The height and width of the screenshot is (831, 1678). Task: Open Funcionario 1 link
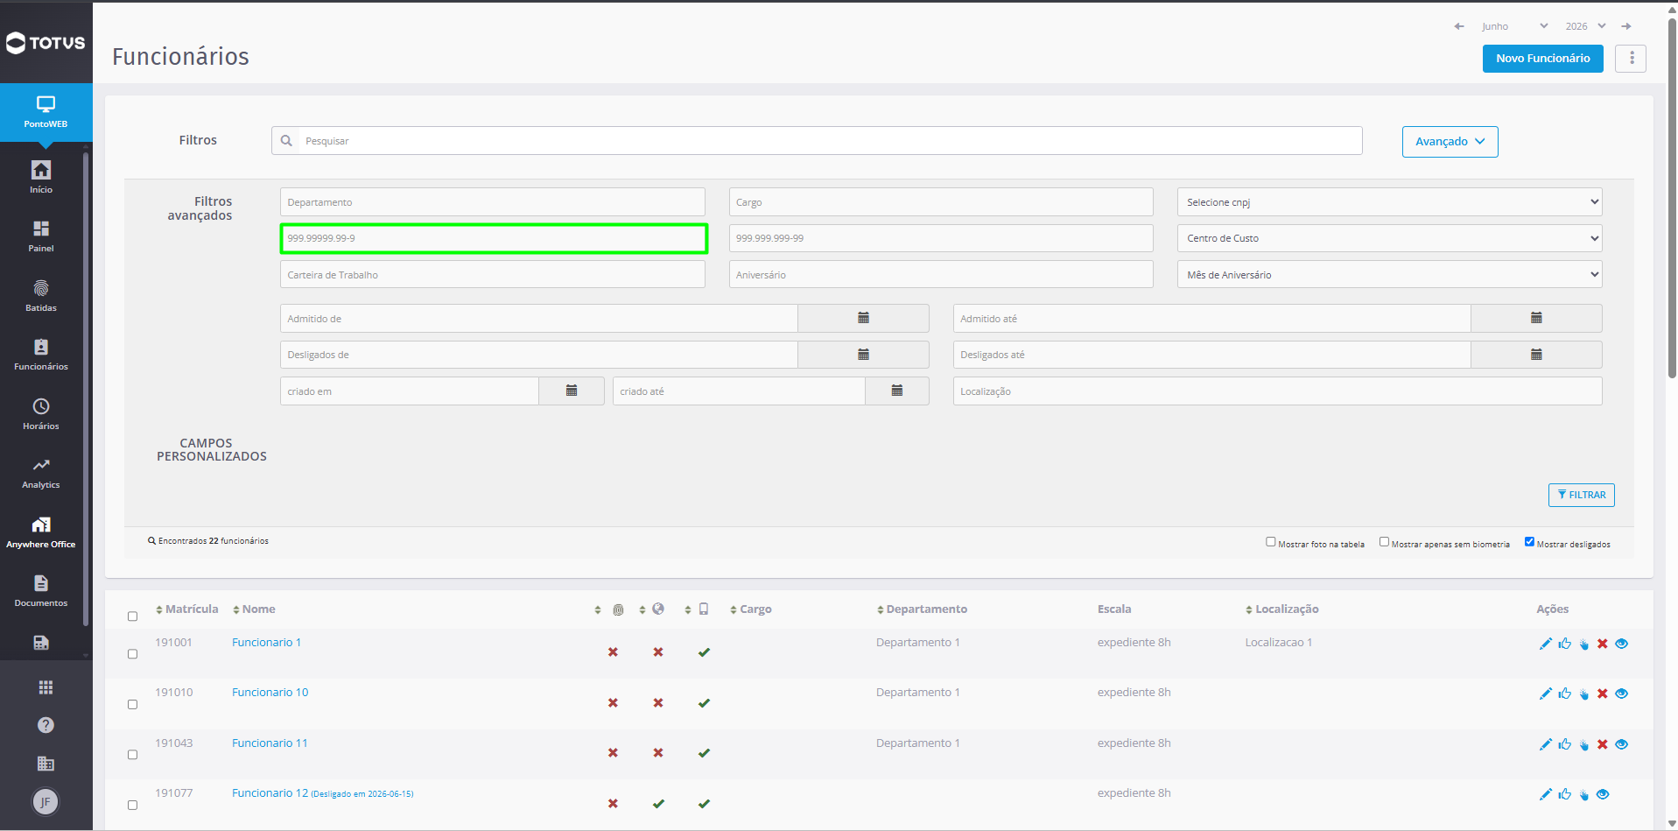click(x=266, y=643)
